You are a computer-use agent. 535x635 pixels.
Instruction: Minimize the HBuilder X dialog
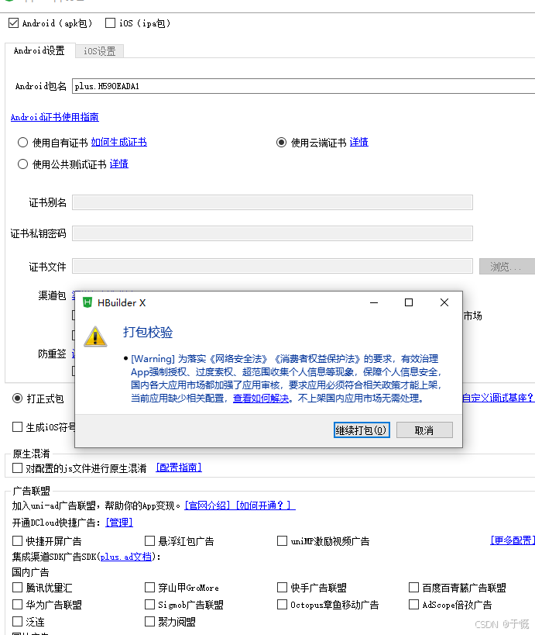[x=374, y=302]
